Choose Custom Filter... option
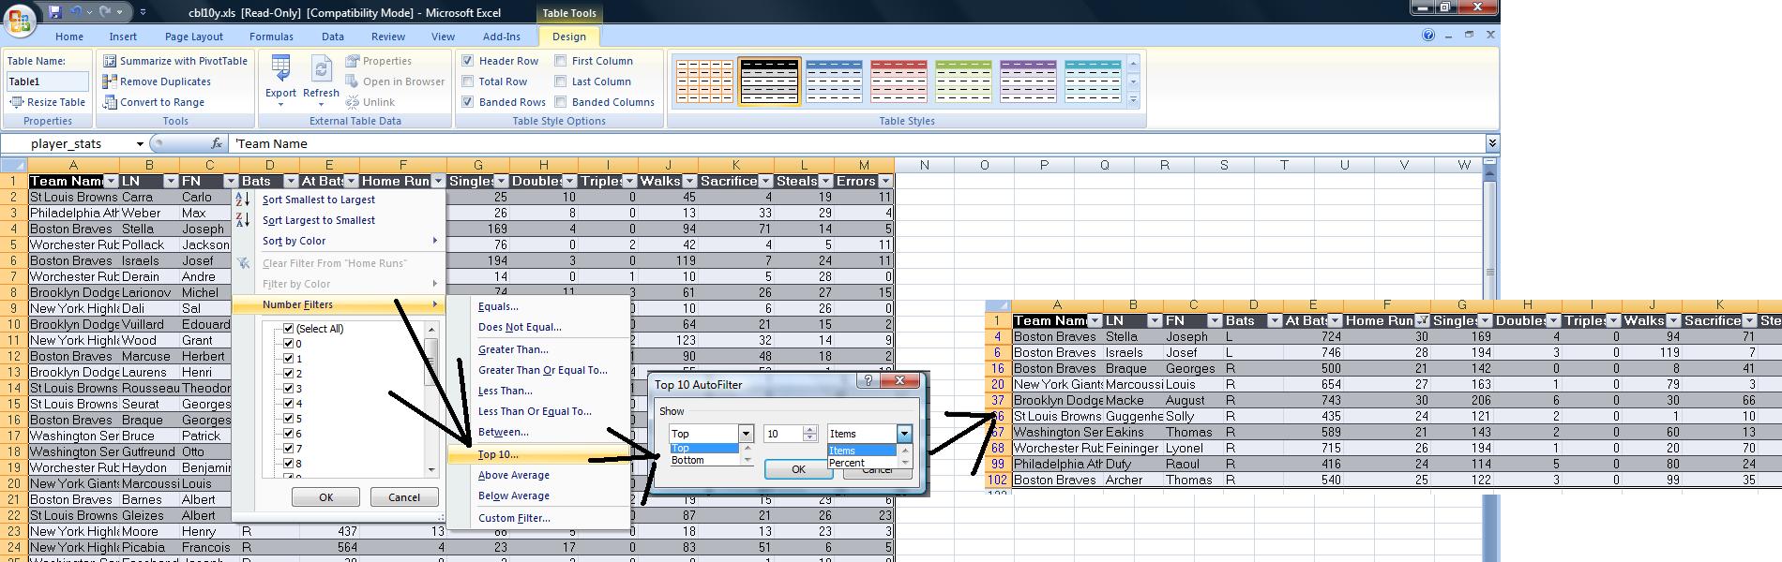 pos(514,518)
